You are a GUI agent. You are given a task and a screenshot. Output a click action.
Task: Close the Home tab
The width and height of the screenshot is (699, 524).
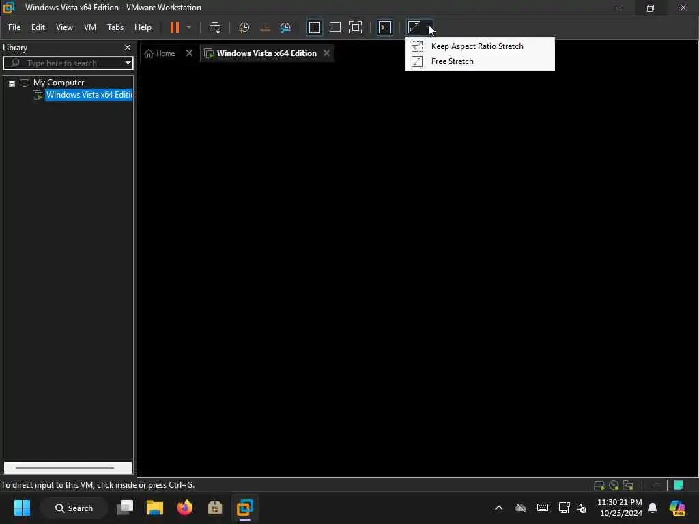tap(189, 53)
